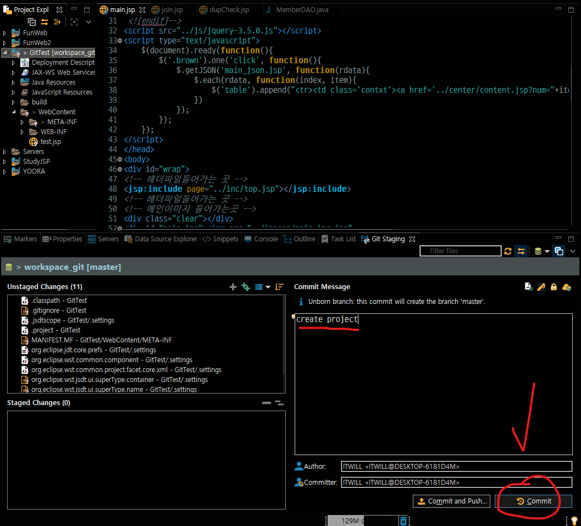Activate Focus on Active Task icon
The height and width of the screenshot is (526, 581).
(74, 22)
